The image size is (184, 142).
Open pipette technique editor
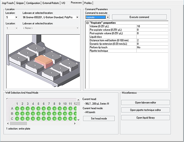click(x=145, y=110)
